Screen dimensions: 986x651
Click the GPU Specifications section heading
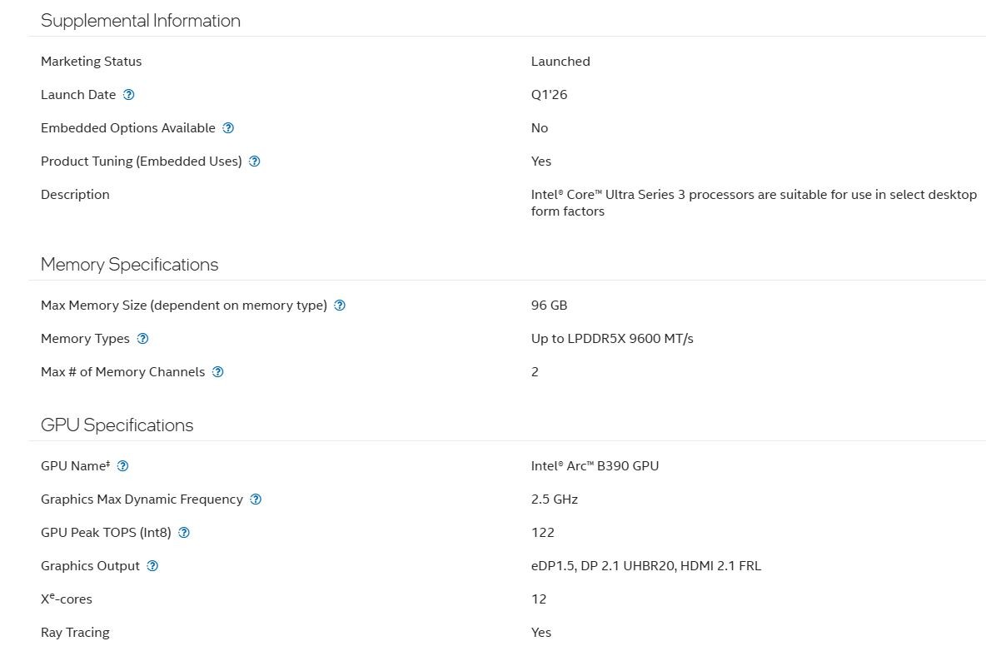pyautogui.click(x=117, y=425)
